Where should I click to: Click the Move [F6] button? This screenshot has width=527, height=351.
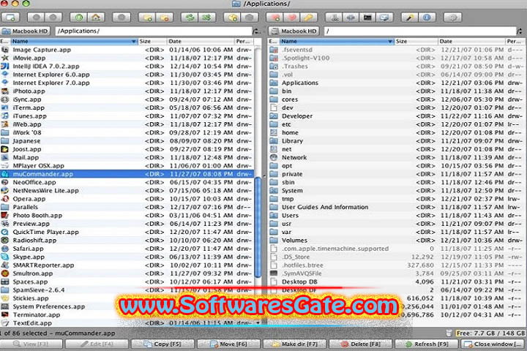coord(228,344)
